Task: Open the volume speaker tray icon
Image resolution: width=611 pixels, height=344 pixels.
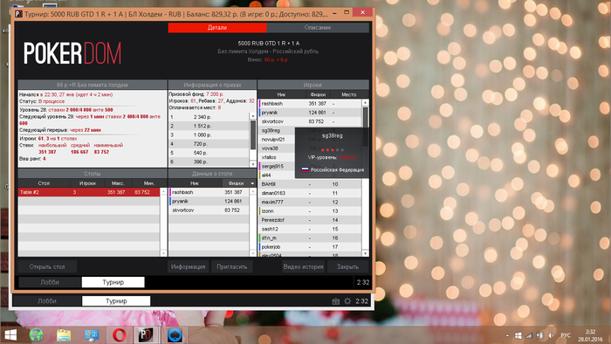Action: 551,335
